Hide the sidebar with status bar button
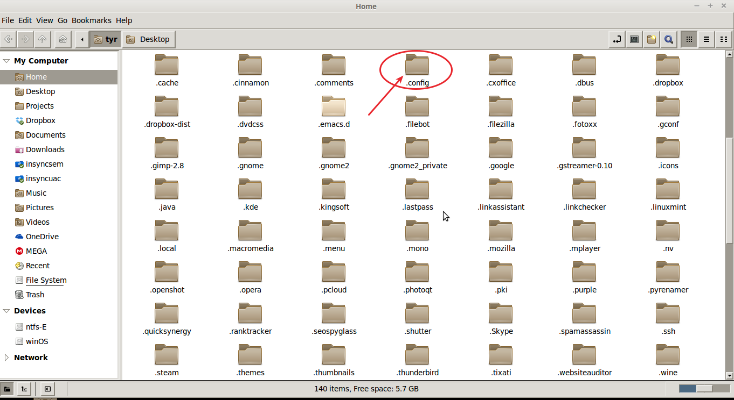The image size is (734, 400). [47, 389]
